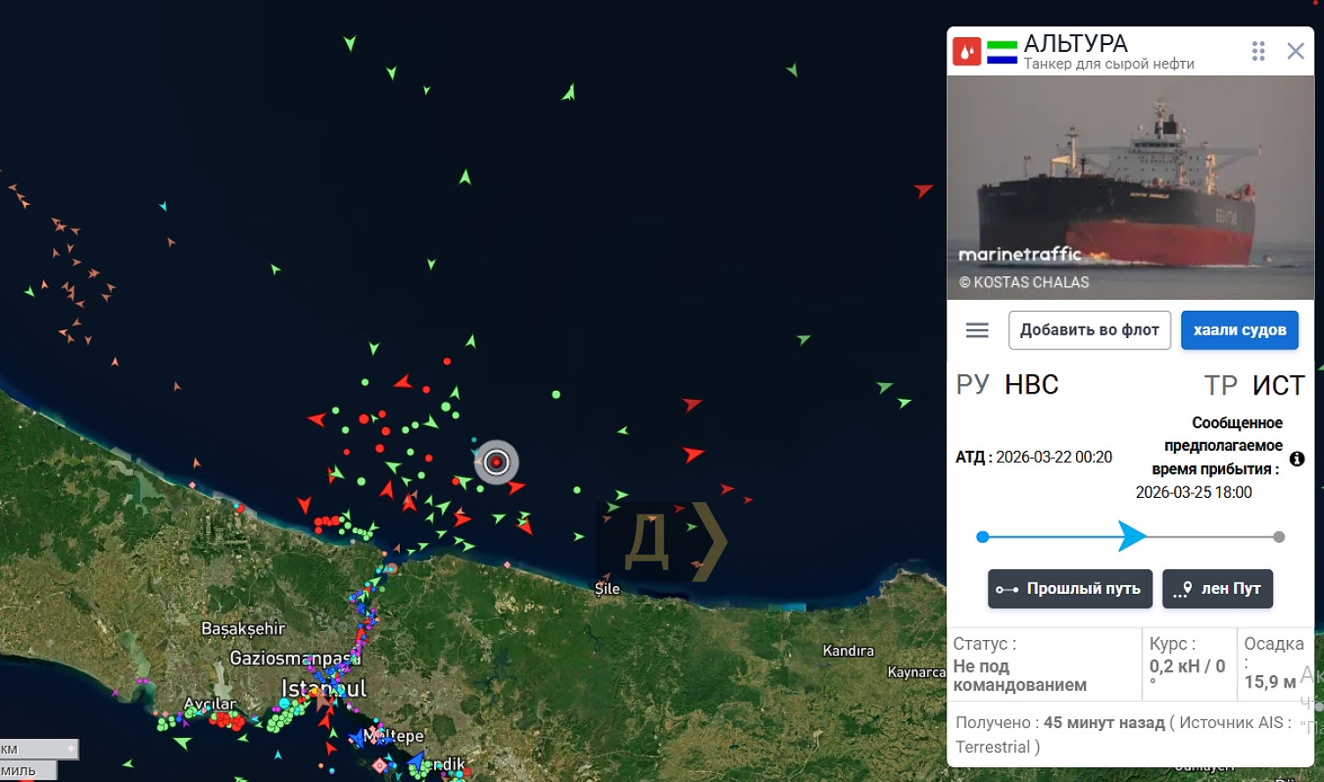Click the blue arrow on voyage progress bar

(1132, 537)
